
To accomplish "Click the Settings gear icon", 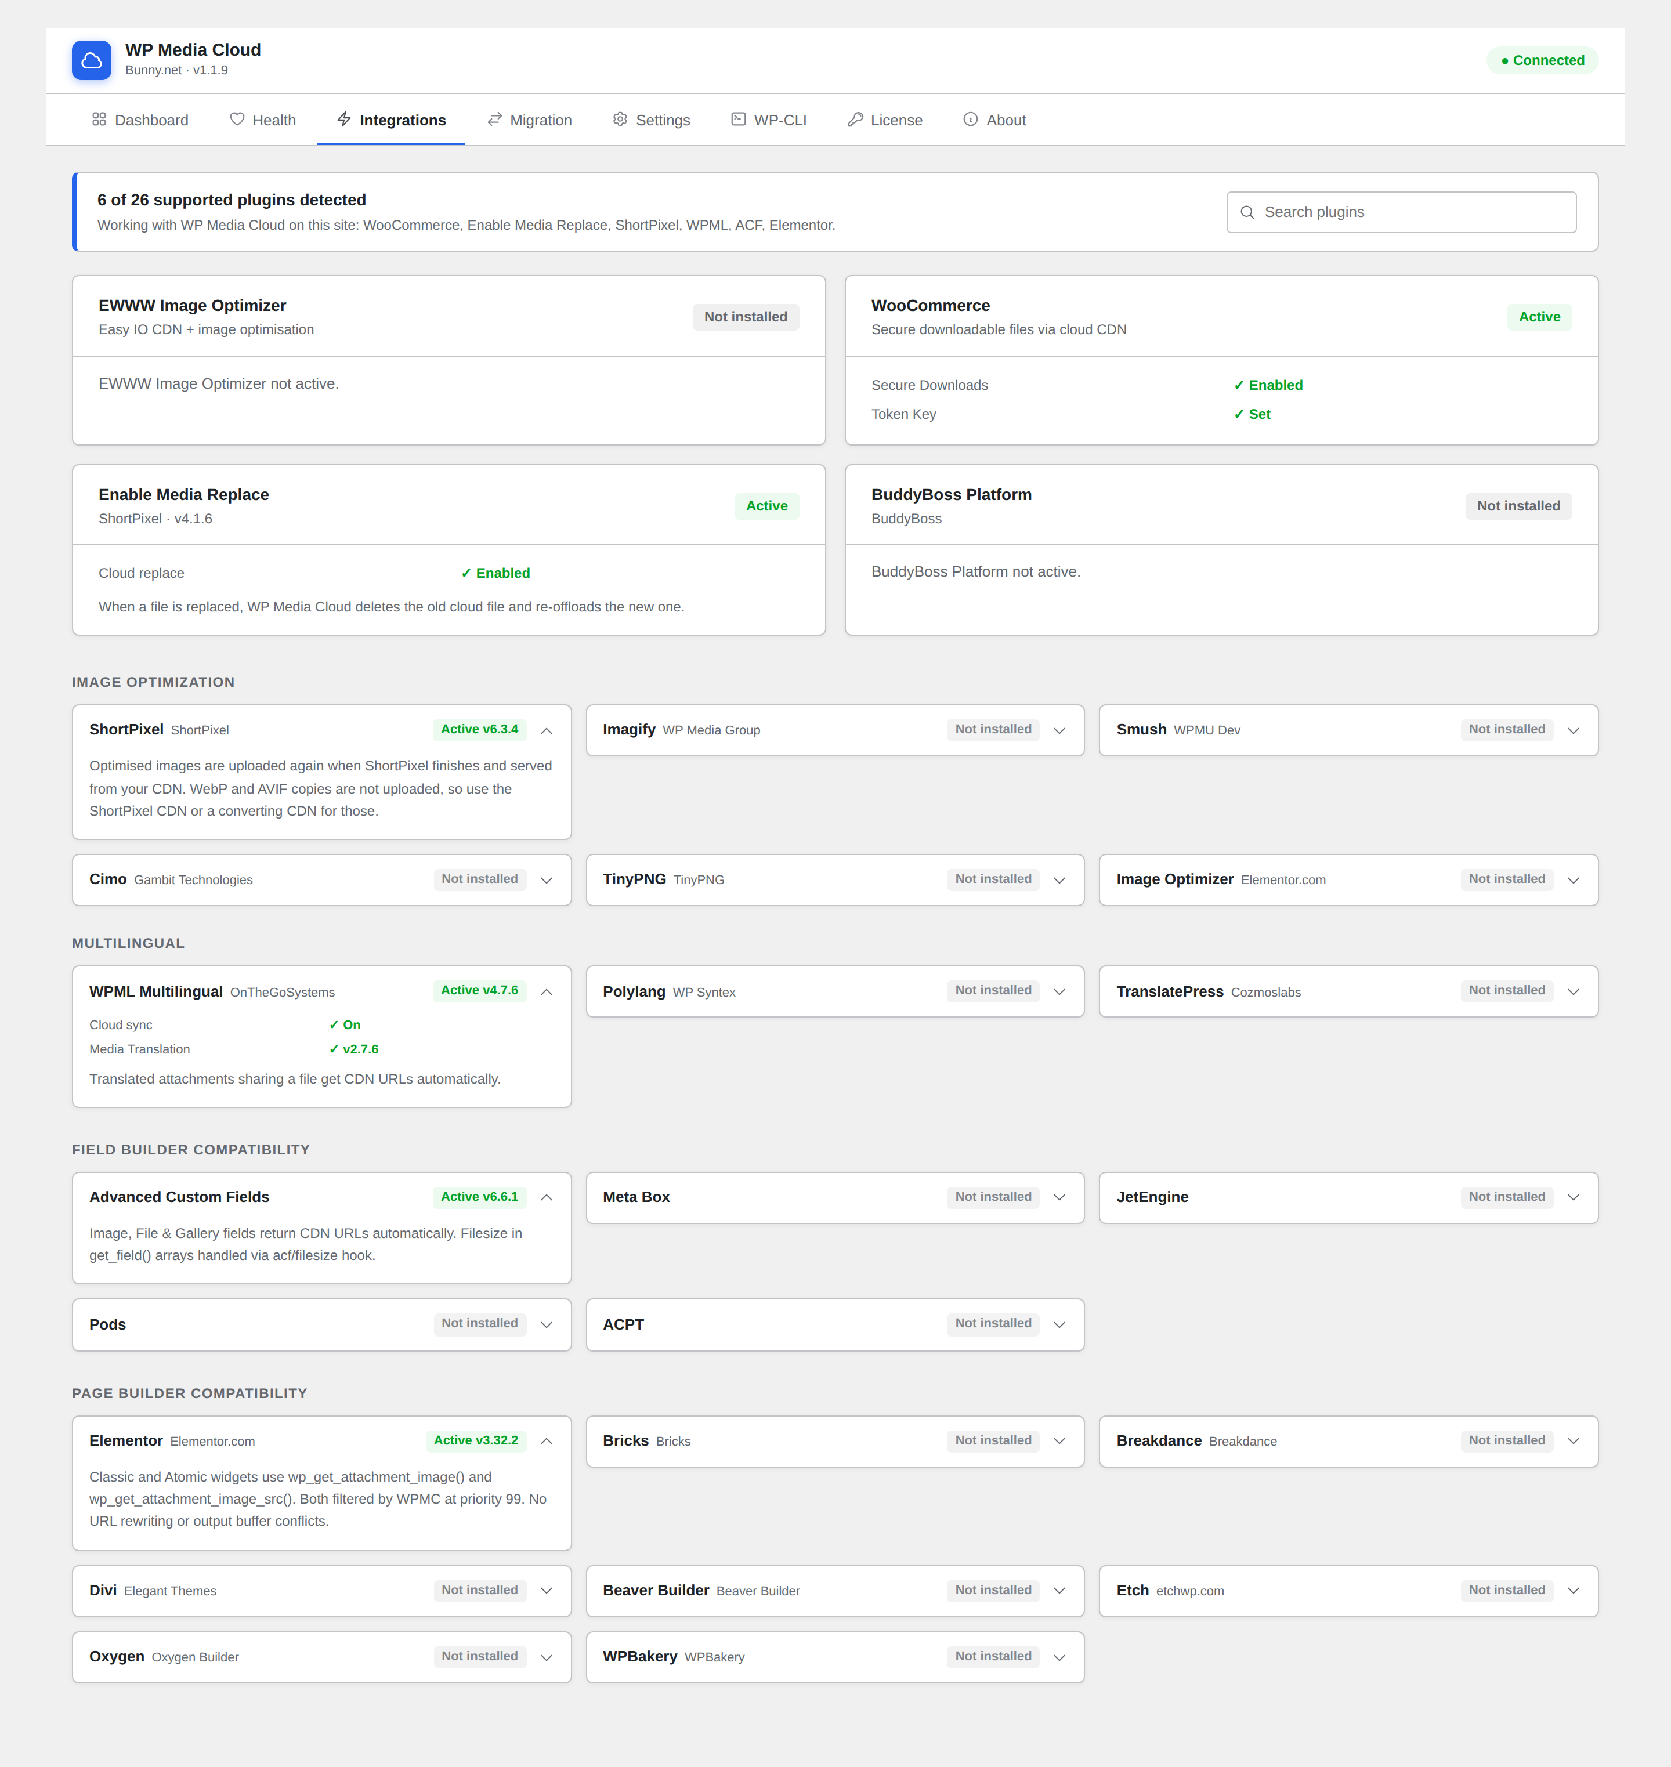I will (x=620, y=120).
